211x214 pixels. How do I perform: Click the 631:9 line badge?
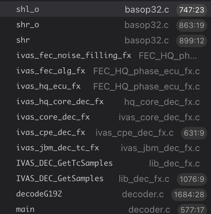(194, 133)
